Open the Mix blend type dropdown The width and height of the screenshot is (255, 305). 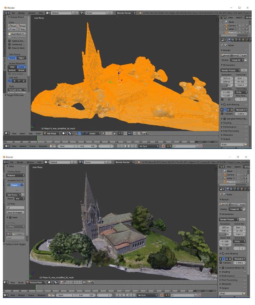[19, 199]
